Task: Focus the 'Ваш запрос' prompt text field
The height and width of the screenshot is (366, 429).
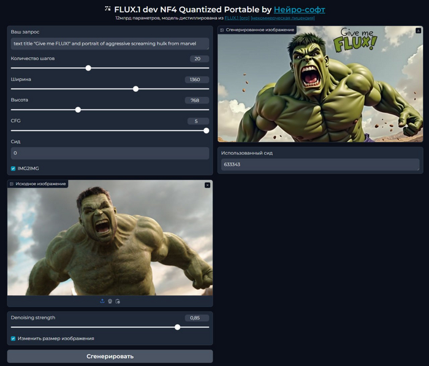Action: pyautogui.click(x=110, y=44)
